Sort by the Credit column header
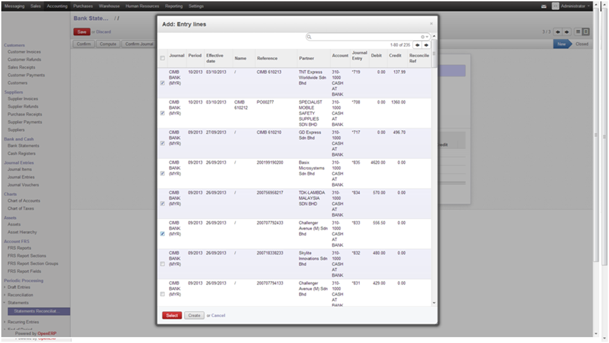The height and width of the screenshot is (343, 609). coord(395,55)
